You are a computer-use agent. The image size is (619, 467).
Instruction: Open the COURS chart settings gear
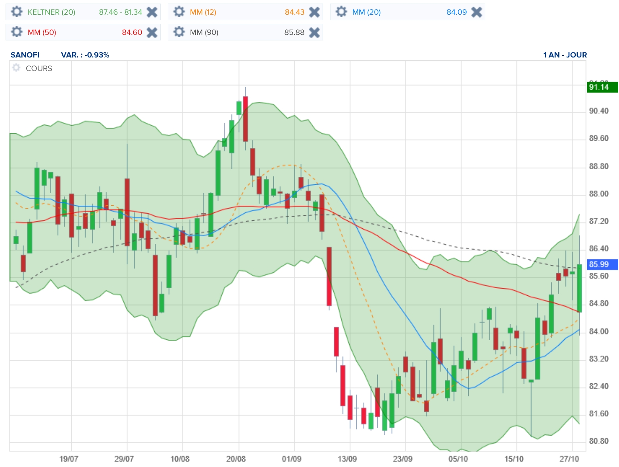coord(16,68)
